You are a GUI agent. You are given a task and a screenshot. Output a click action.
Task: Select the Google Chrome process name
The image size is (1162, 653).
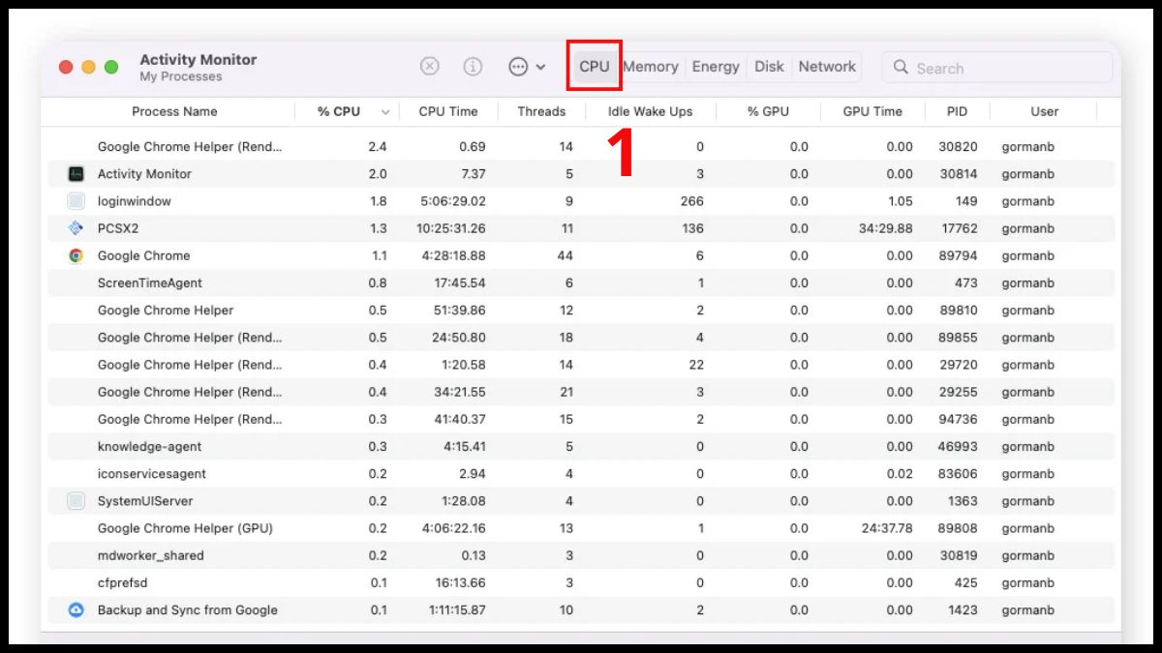click(x=143, y=255)
